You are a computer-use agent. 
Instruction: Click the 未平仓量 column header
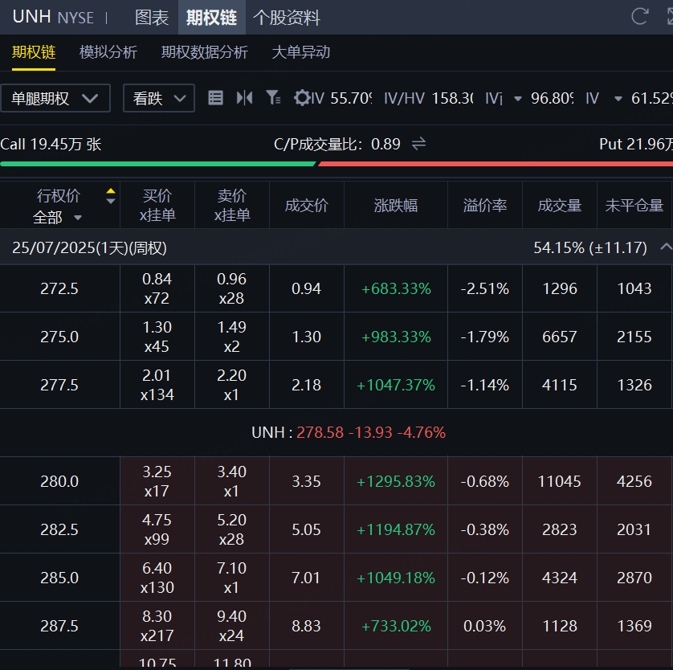pyautogui.click(x=634, y=205)
